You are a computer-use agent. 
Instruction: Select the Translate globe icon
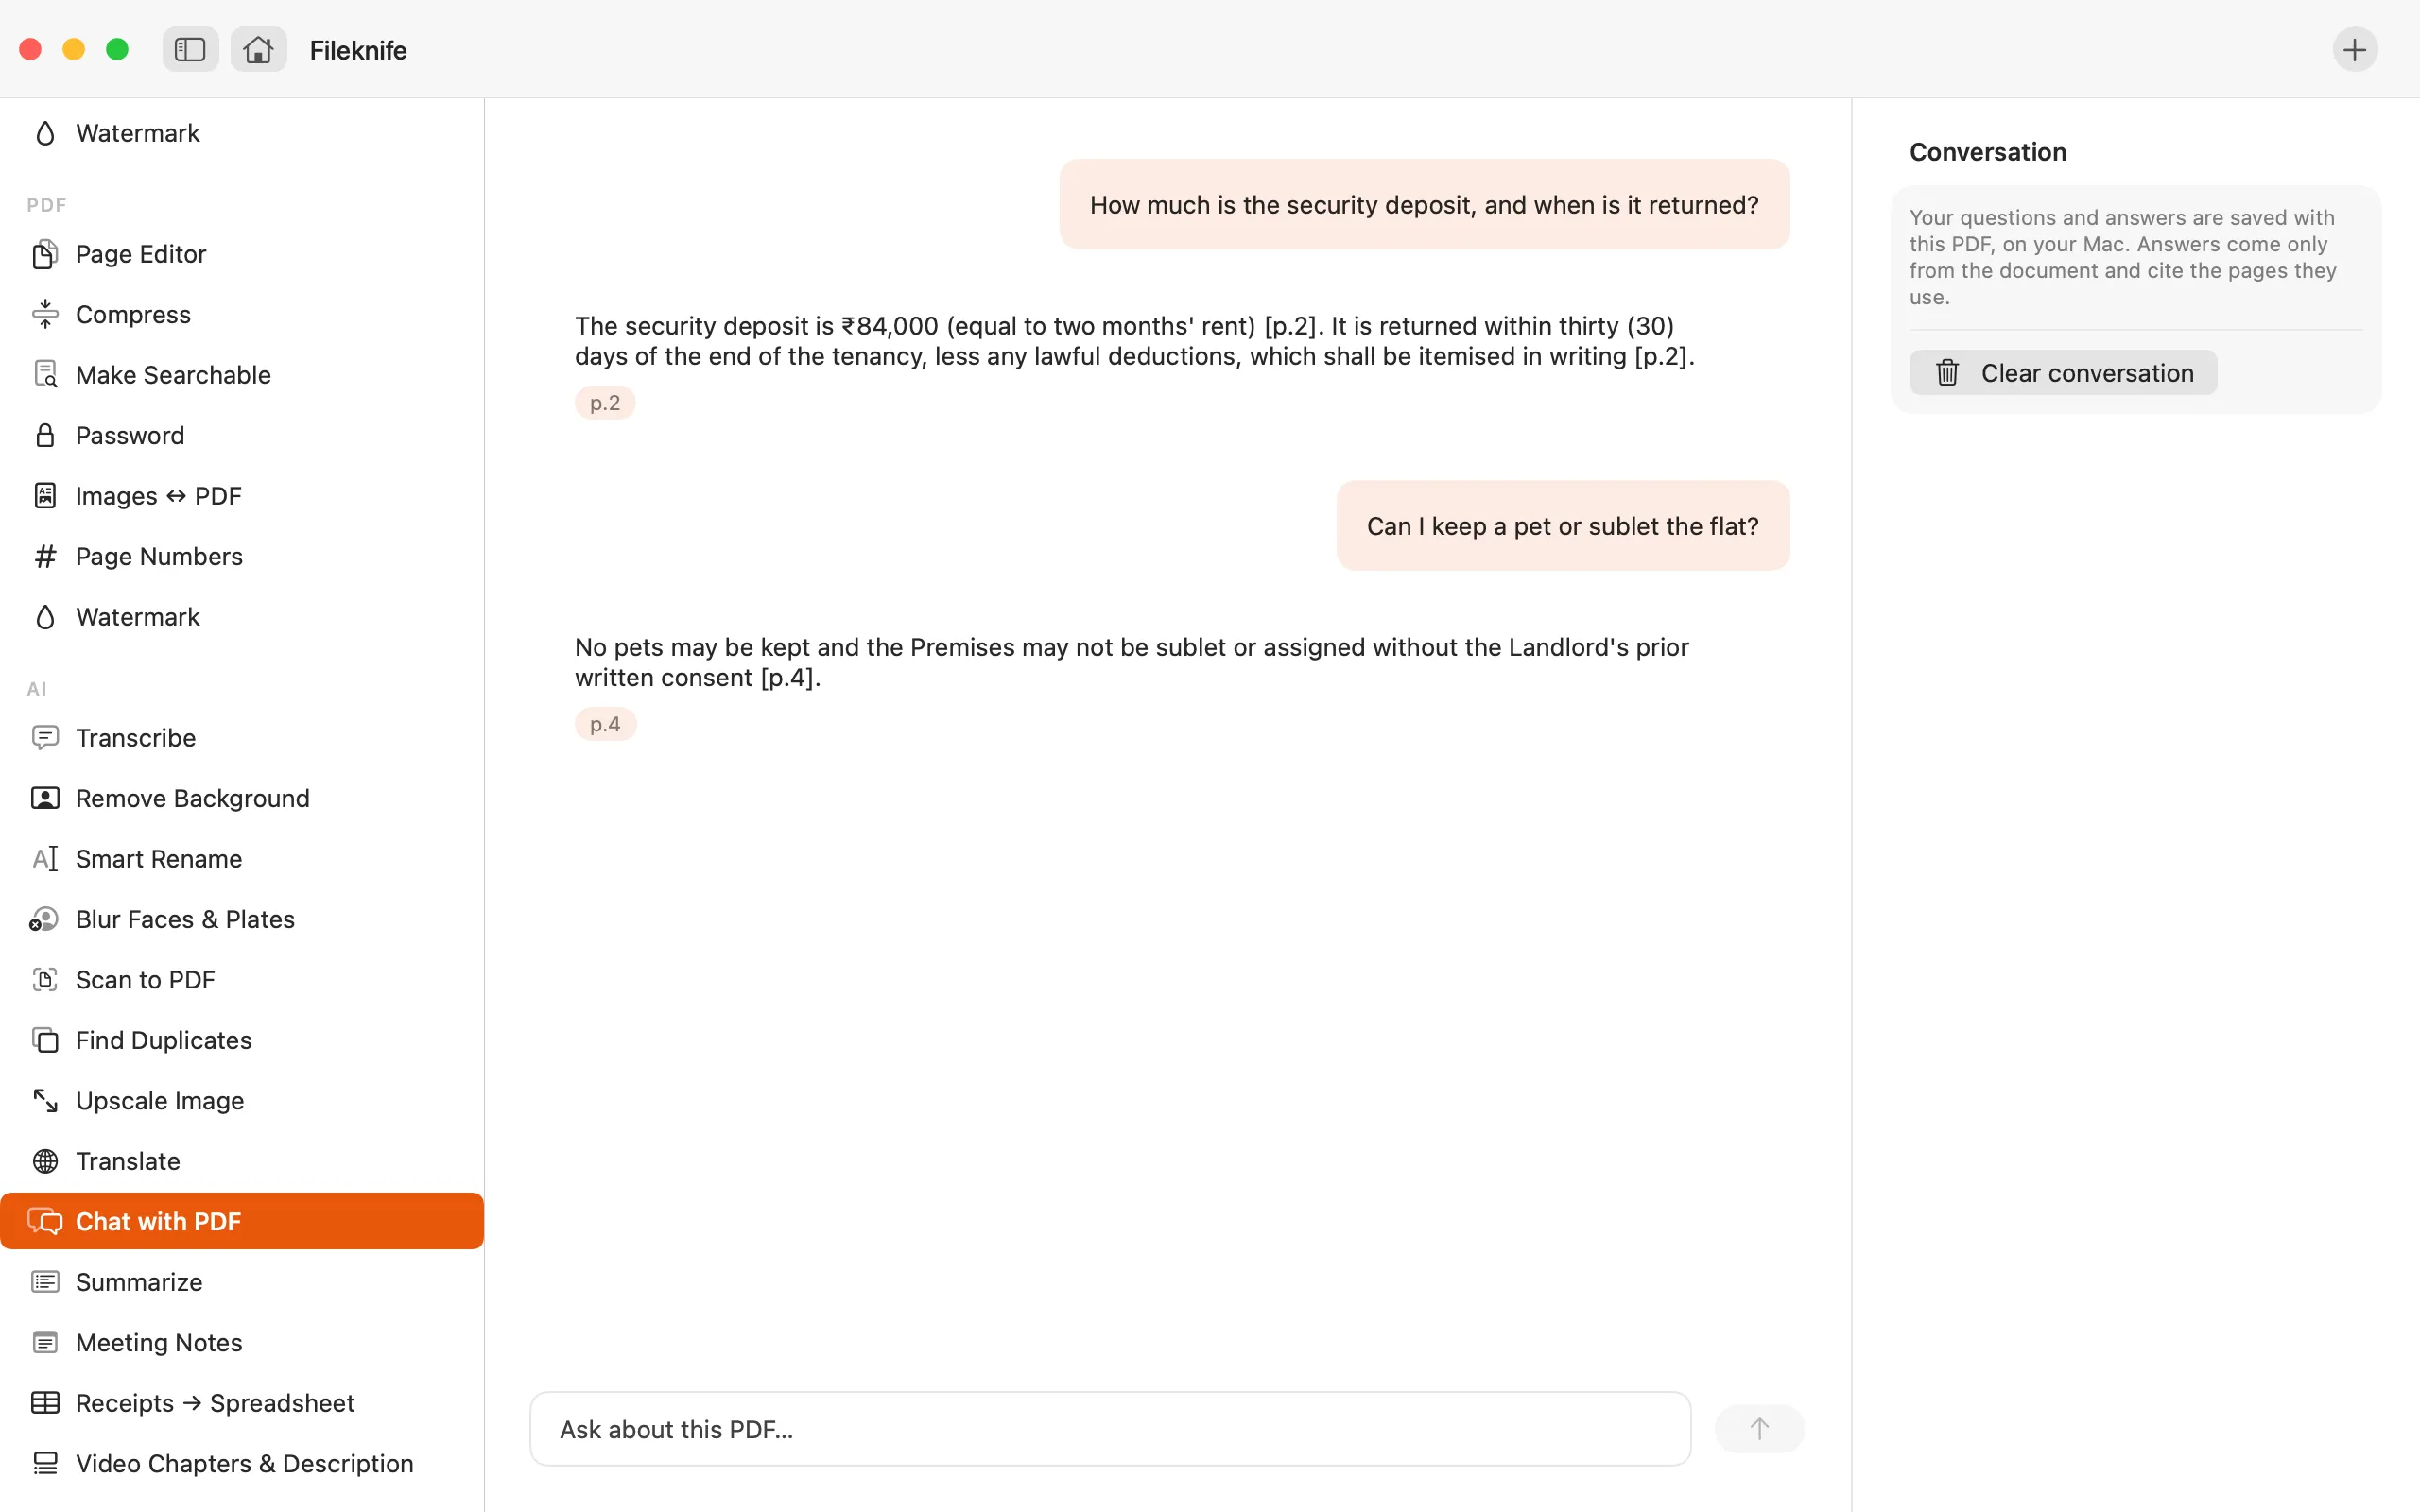pyautogui.click(x=45, y=1161)
